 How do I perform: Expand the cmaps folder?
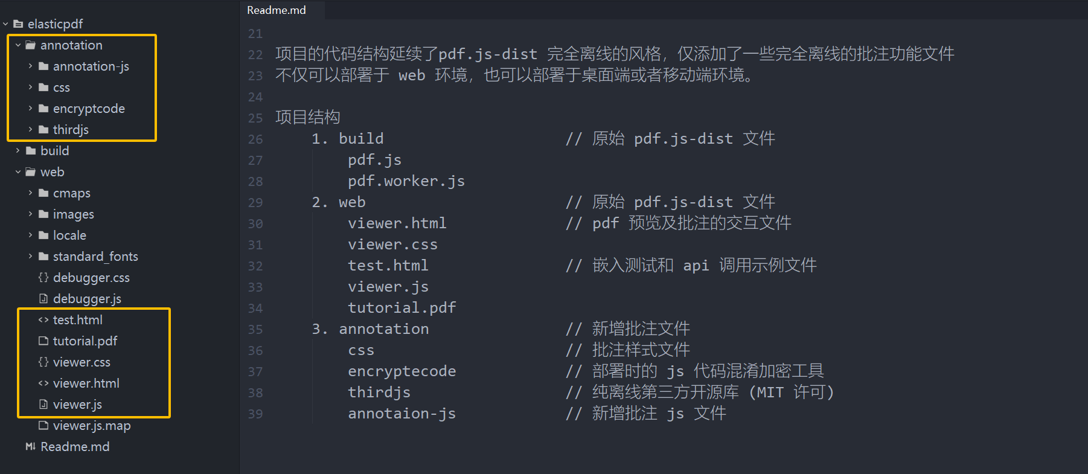coord(31,193)
